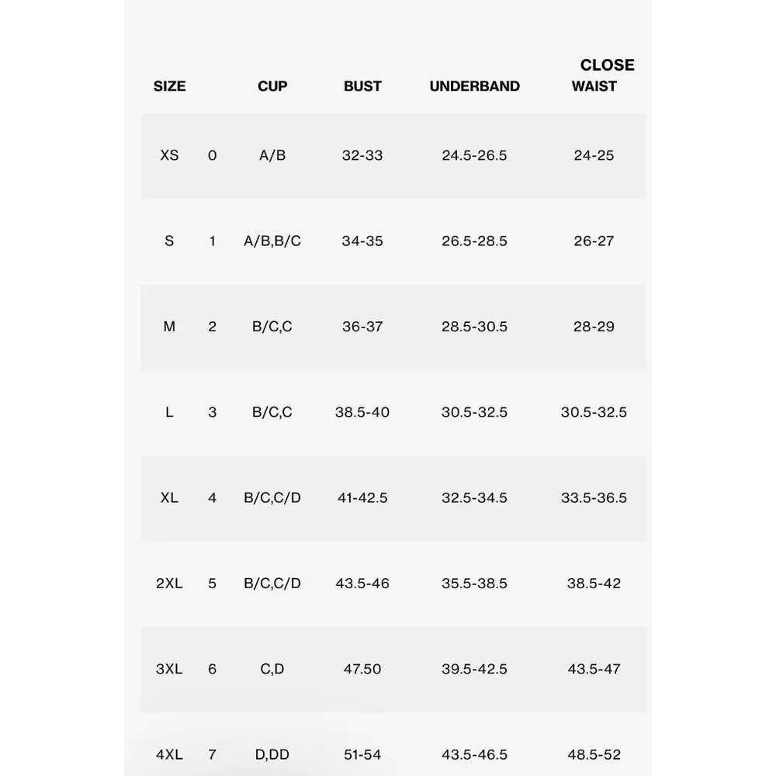The height and width of the screenshot is (776, 776).
Task: Click underband value 28.5-30.5
Action: pos(474,327)
